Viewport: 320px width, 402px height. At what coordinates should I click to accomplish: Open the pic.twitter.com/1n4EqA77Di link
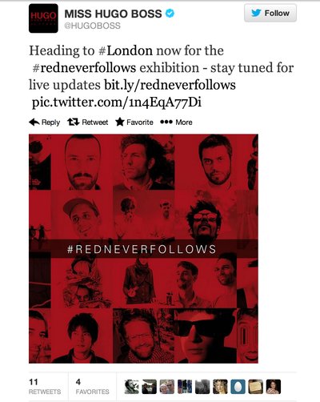pos(117,103)
